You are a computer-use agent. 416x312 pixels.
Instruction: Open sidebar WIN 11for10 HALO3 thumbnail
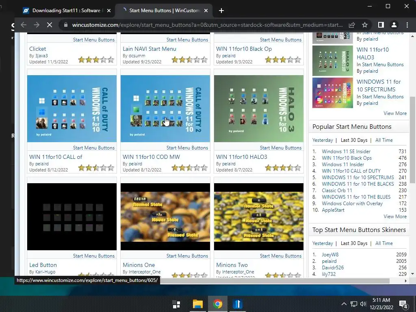pos(333,61)
